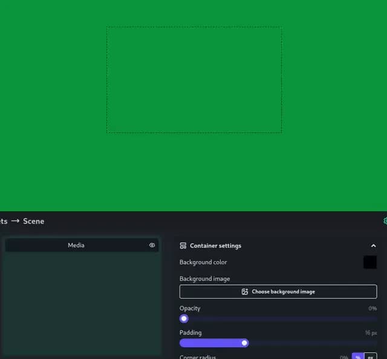Select the dashed container in preview

pyautogui.click(x=194, y=80)
